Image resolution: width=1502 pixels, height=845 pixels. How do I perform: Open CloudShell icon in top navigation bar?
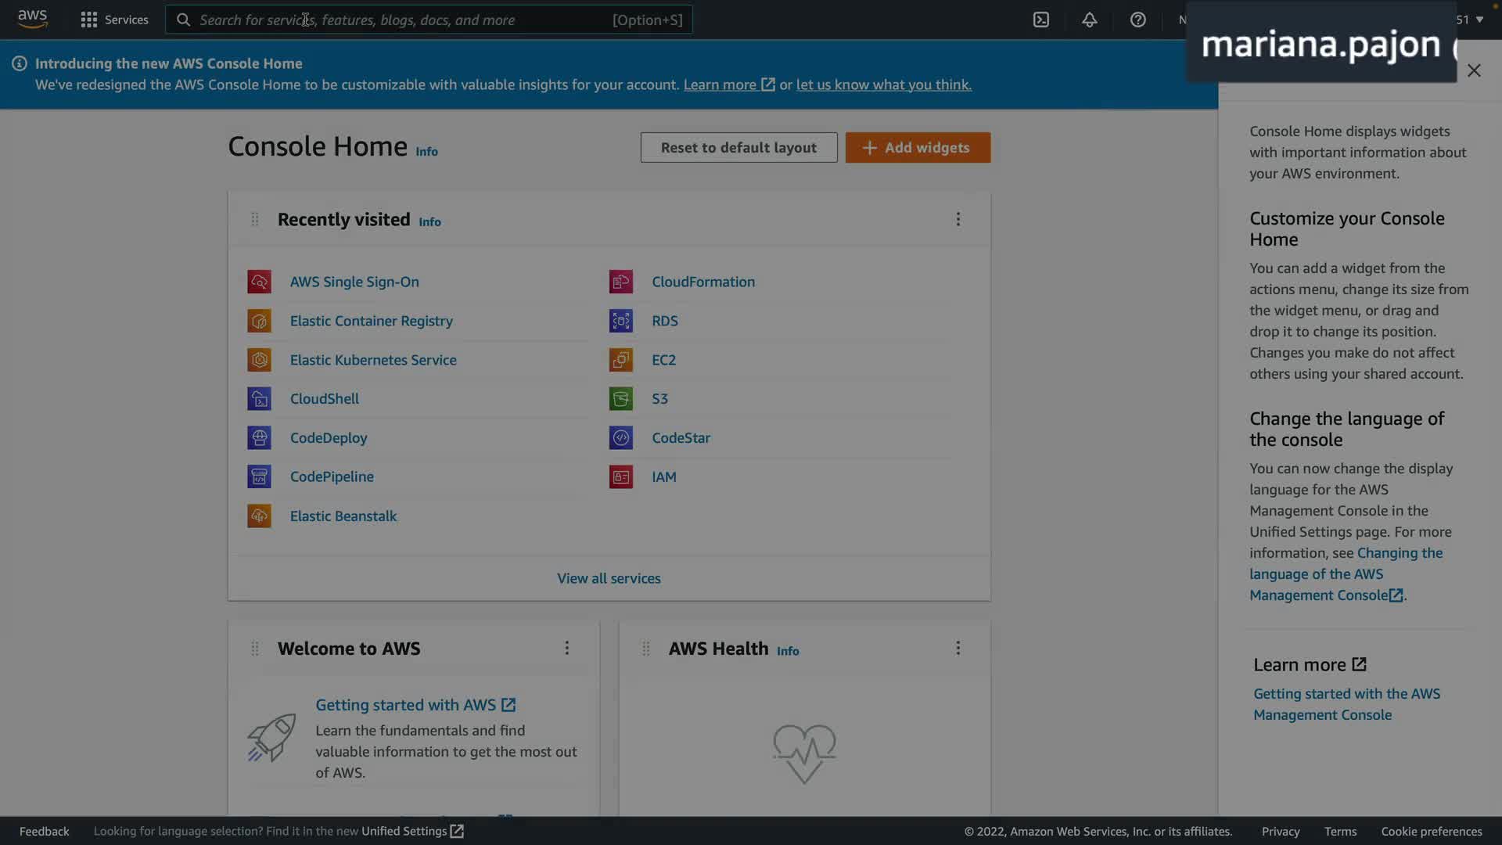click(x=1041, y=20)
